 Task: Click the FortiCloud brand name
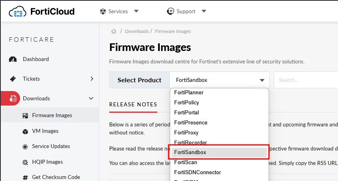coord(52,11)
